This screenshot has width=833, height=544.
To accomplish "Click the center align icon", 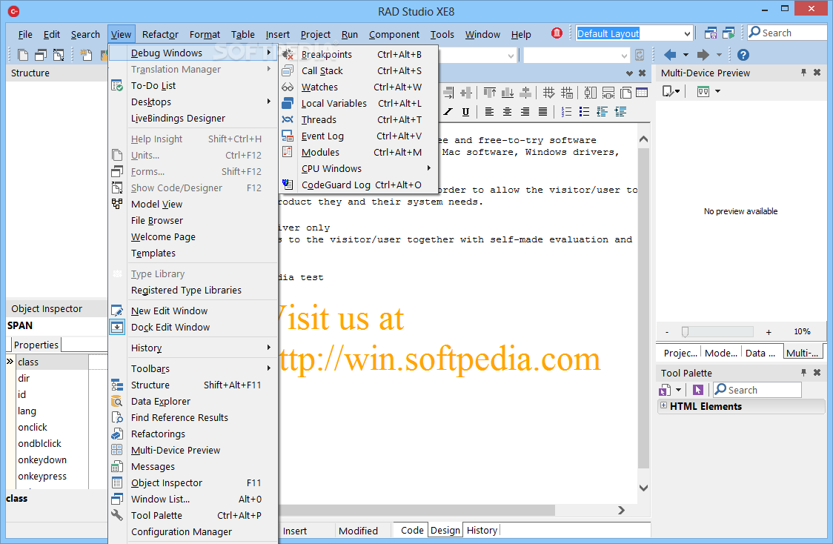I will [508, 112].
